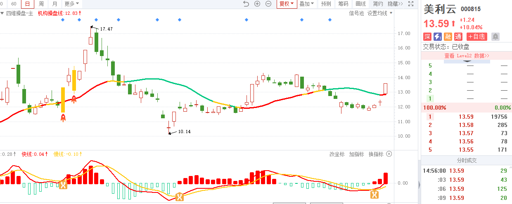Open the 更多 more periods dropdown
The width and height of the screenshot is (512, 204).
(x=72, y=4)
